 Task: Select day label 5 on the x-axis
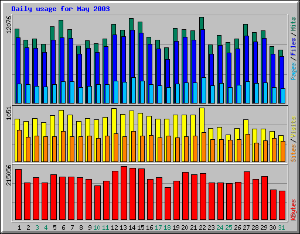(54, 228)
